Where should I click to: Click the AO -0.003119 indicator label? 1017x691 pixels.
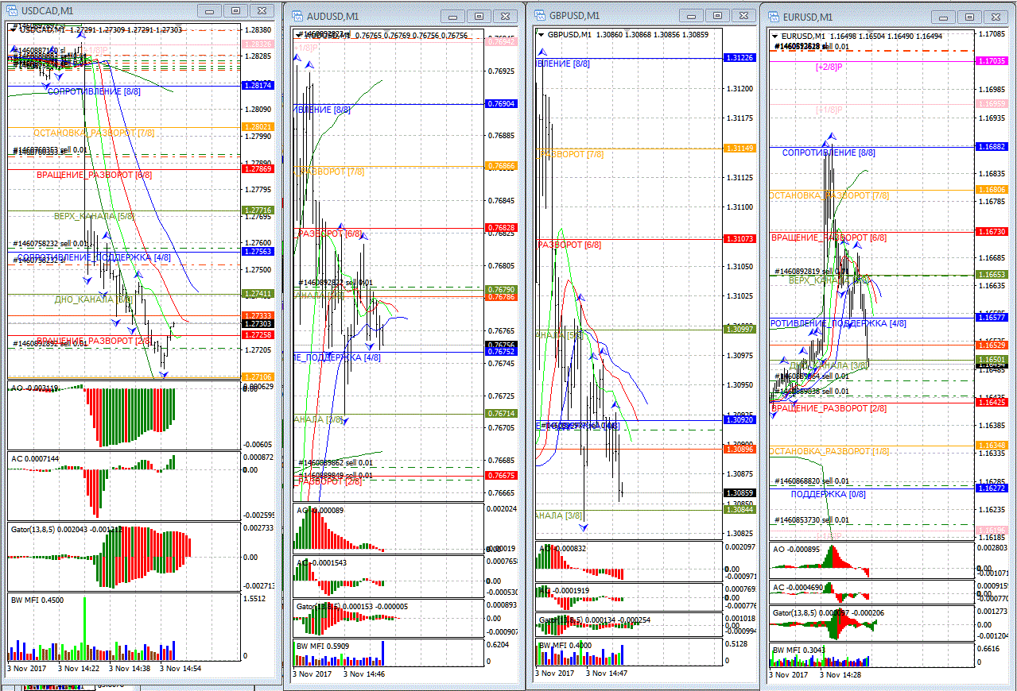click(34, 388)
